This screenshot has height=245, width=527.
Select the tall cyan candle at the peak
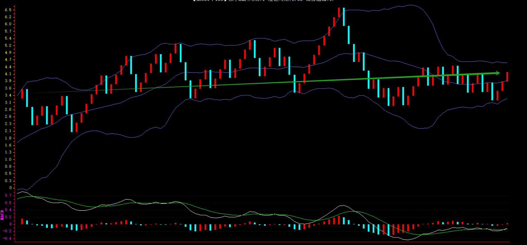click(x=344, y=17)
